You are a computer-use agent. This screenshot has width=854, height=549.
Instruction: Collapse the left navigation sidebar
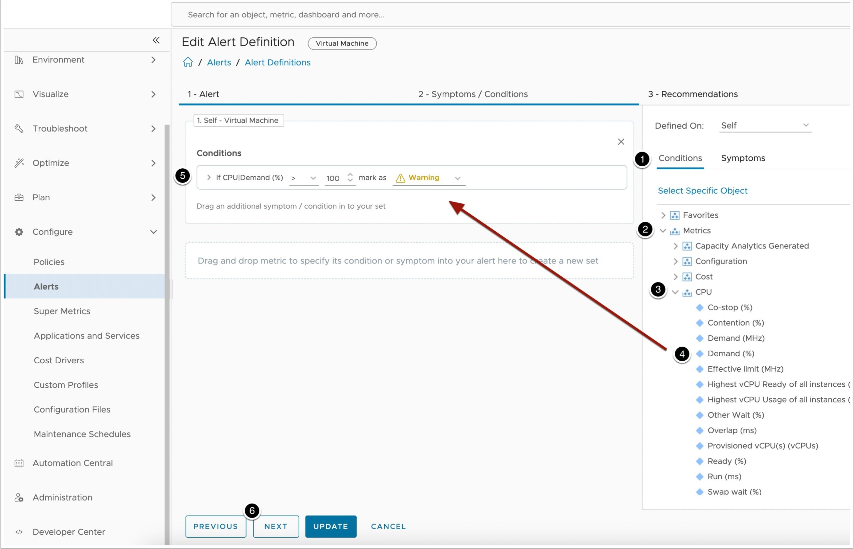156,40
